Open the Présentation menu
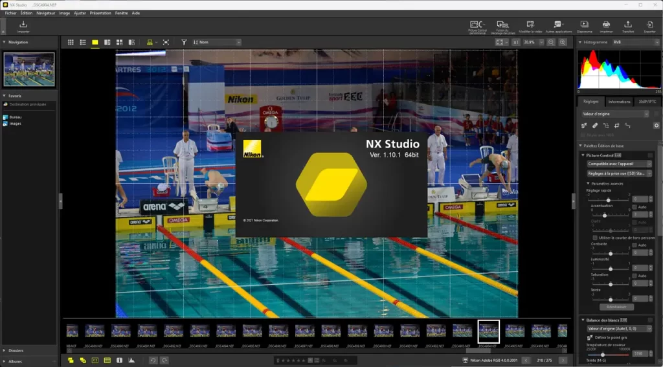Viewport: 663px width, 367px height. click(100, 13)
